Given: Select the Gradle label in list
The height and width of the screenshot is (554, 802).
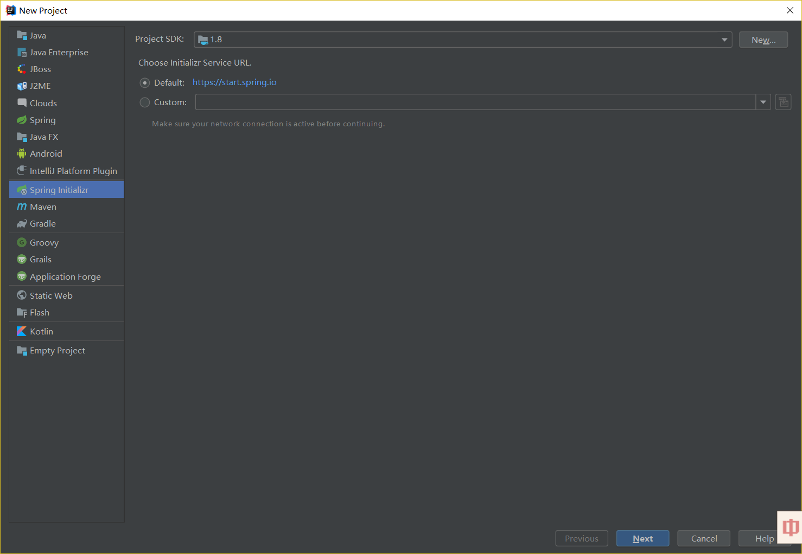Looking at the screenshot, I should pos(43,224).
